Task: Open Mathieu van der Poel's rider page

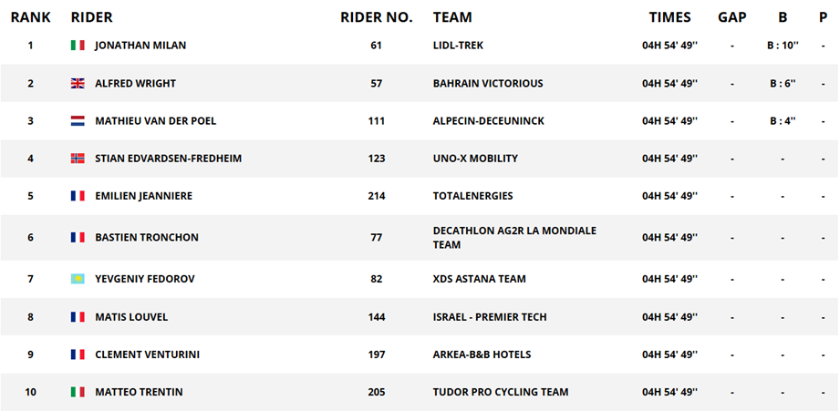Action: click(155, 121)
